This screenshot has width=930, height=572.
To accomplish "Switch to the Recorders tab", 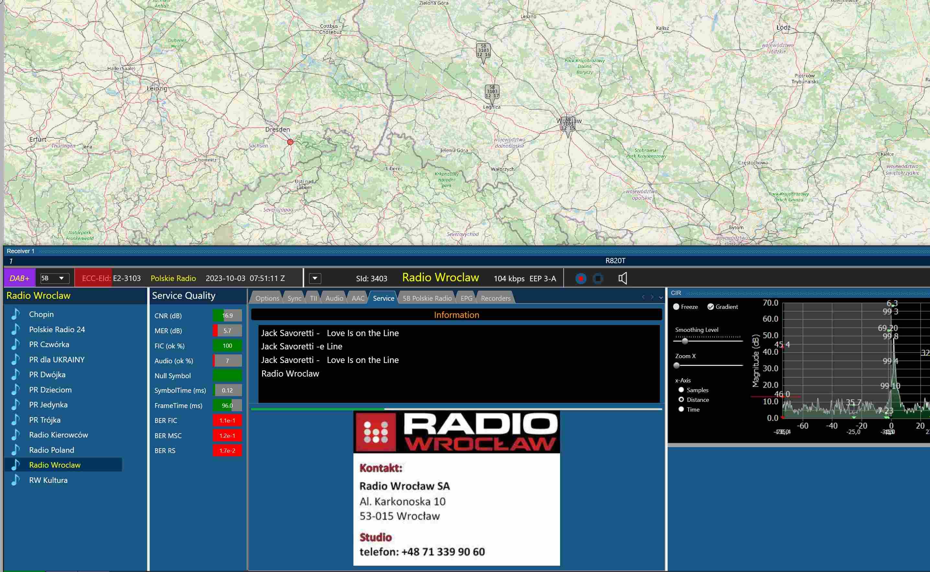I will 496,298.
